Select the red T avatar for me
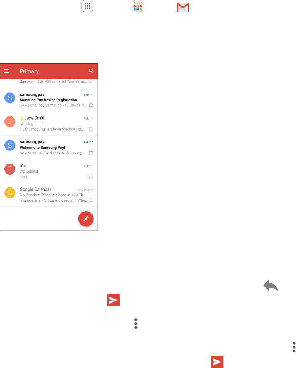The height and width of the screenshot is (368, 297). (x=10, y=169)
